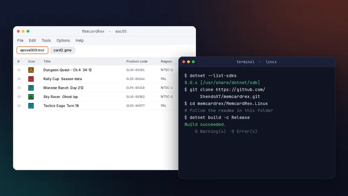Image resolution: width=348 pixels, height=196 pixels.
Task: Sort by the Title column header
Action: pyautogui.click(x=47, y=61)
